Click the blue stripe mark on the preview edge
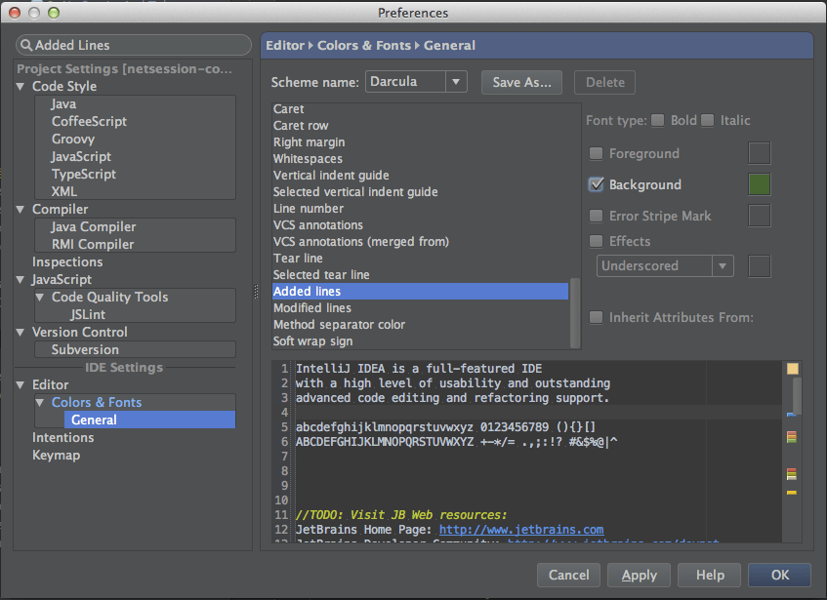 pyautogui.click(x=791, y=414)
